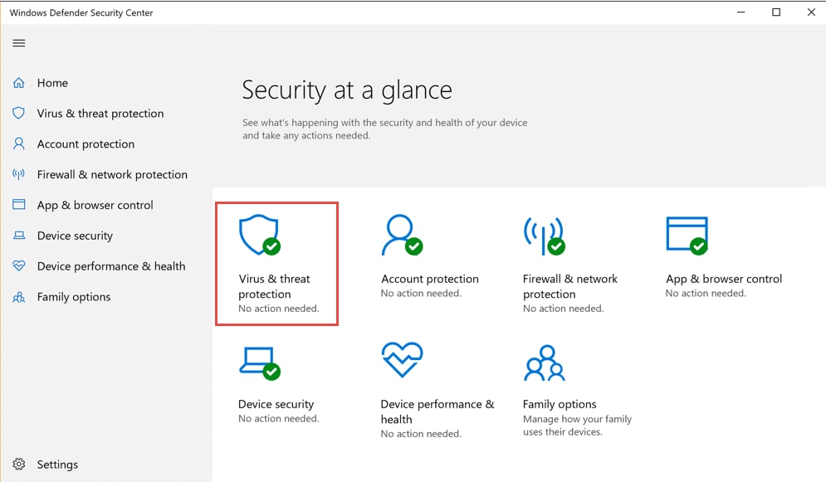Click the Family options people tile icon
Screen dimensions: 826x482
click(x=544, y=362)
